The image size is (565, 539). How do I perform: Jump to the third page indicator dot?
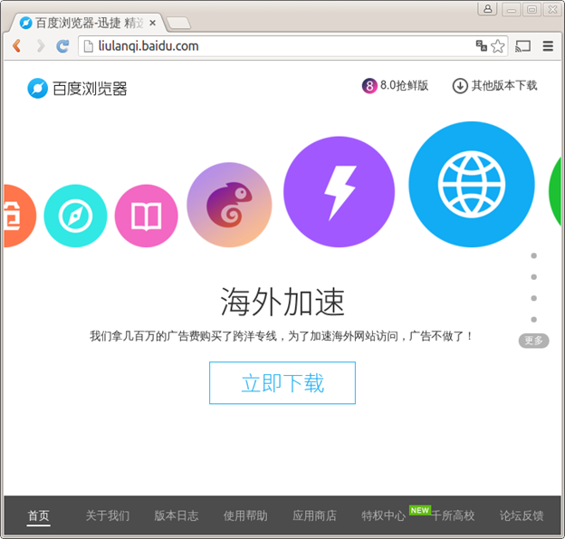point(533,298)
